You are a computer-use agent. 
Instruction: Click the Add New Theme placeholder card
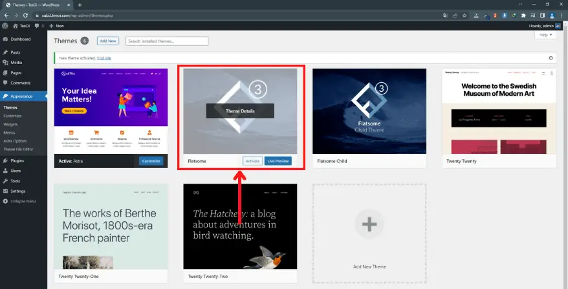(369, 233)
